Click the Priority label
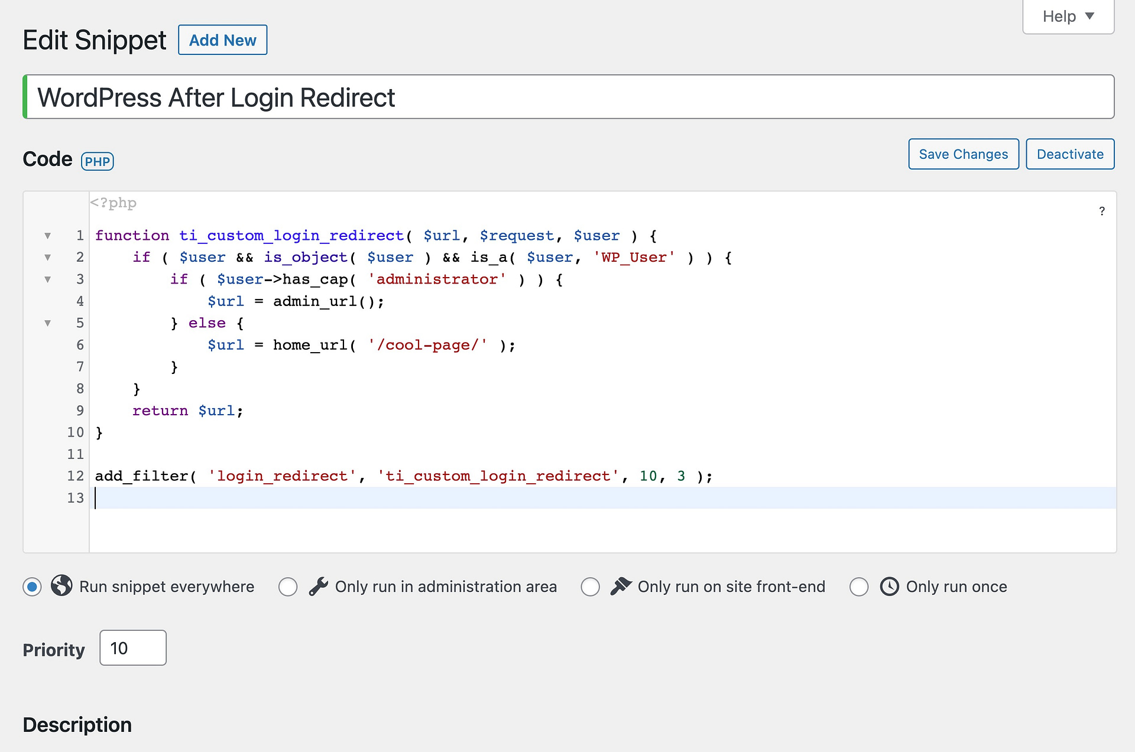The width and height of the screenshot is (1135, 752). pos(54,650)
